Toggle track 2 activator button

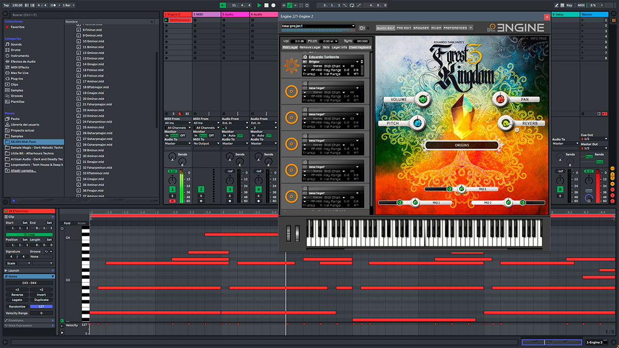pyautogui.click(x=201, y=189)
